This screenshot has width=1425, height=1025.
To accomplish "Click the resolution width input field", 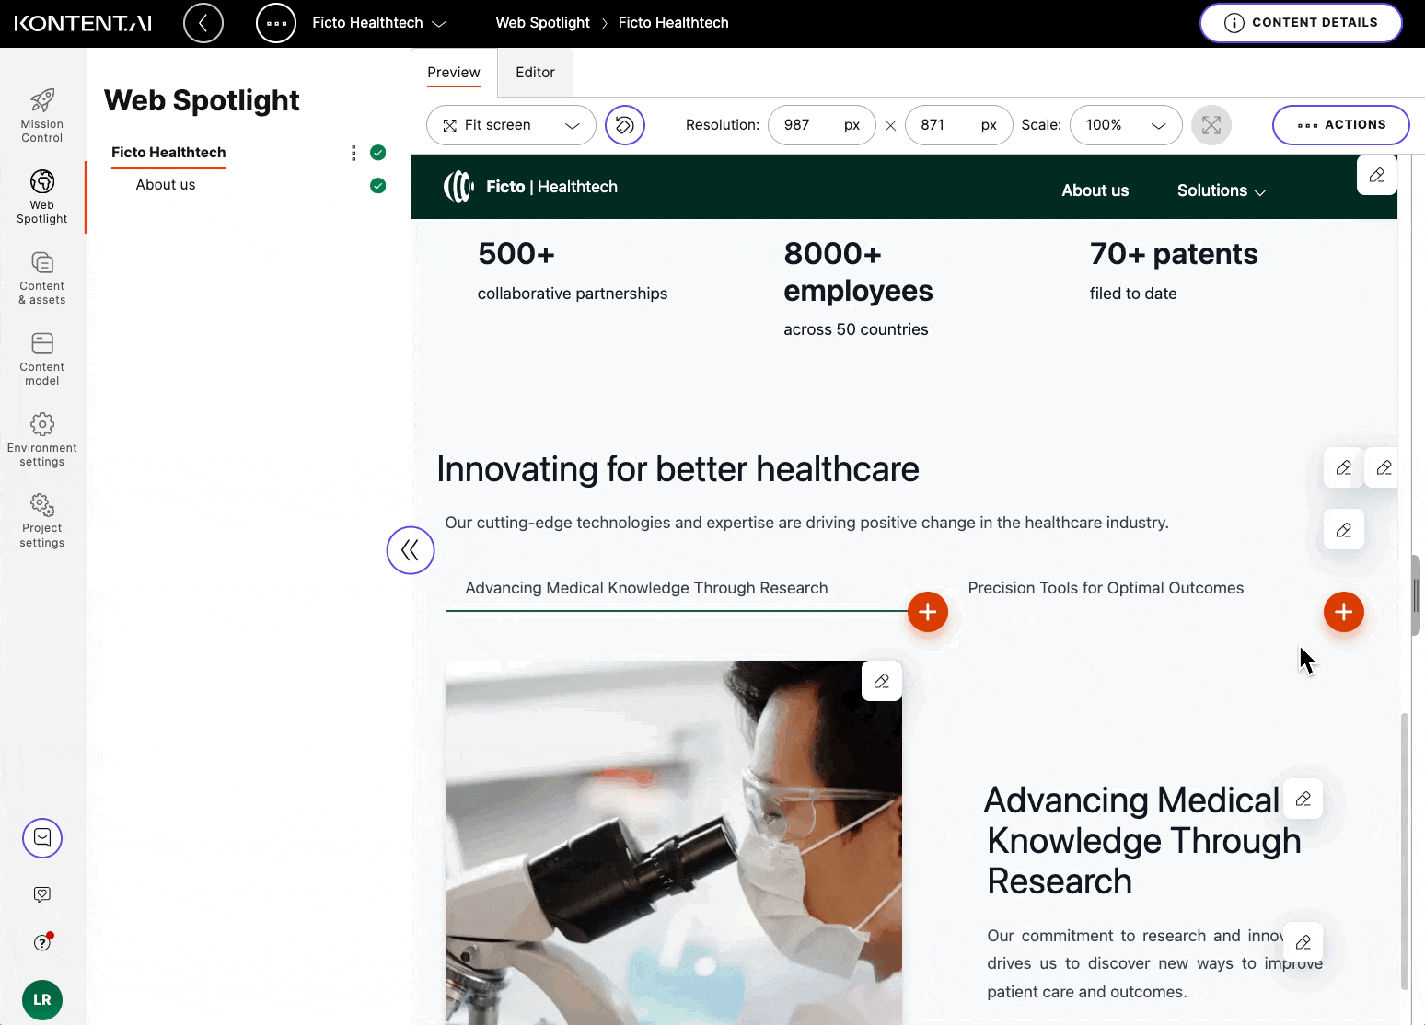I will coord(806,125).
